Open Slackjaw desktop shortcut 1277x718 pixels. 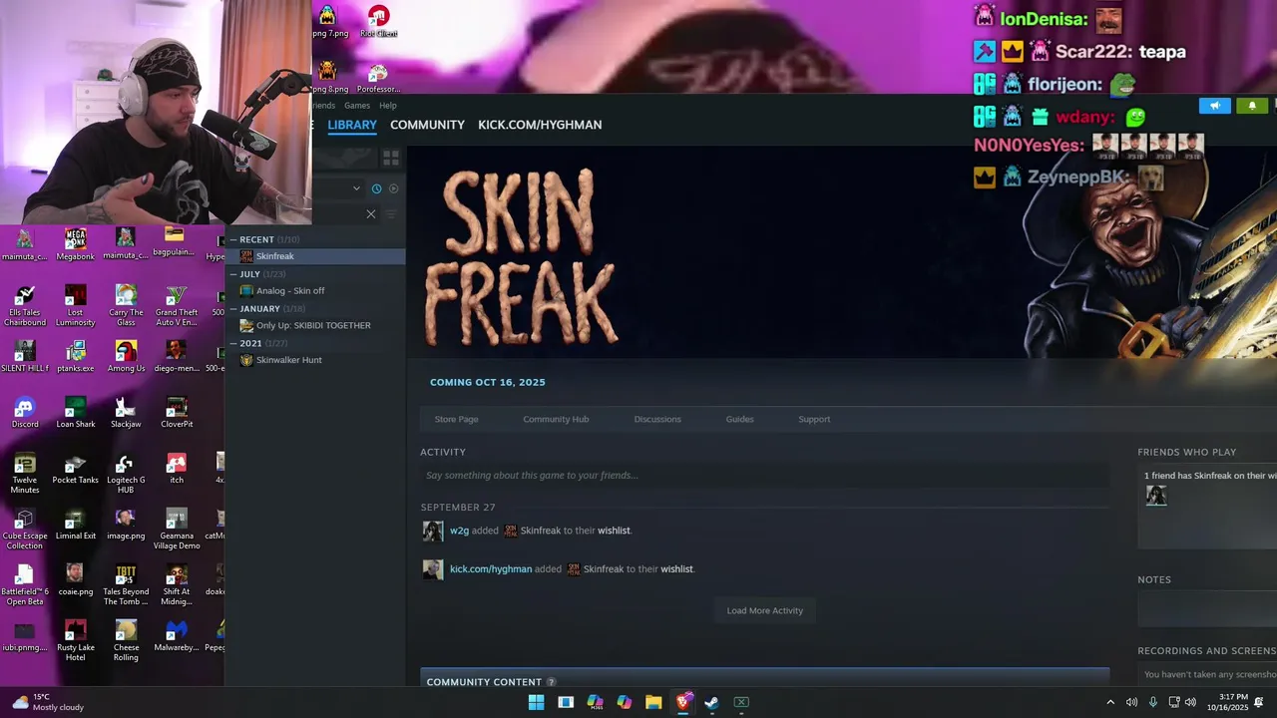126,412
